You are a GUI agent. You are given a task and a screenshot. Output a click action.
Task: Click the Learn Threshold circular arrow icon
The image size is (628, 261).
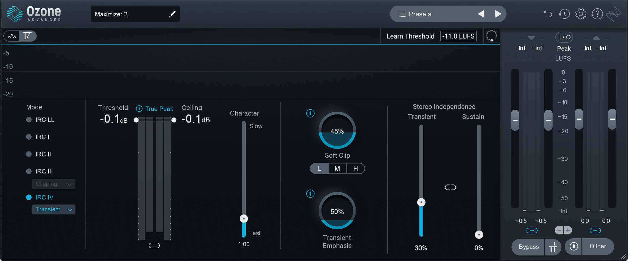(x=491, y=36)
